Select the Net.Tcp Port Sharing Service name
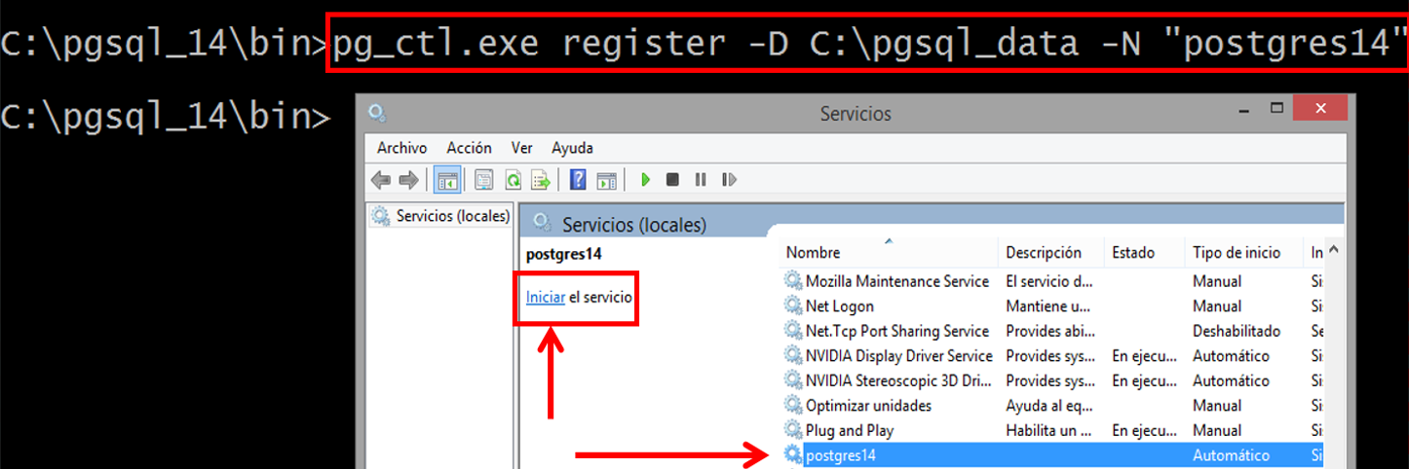The image size is (1409, 469). coord(897,331)
